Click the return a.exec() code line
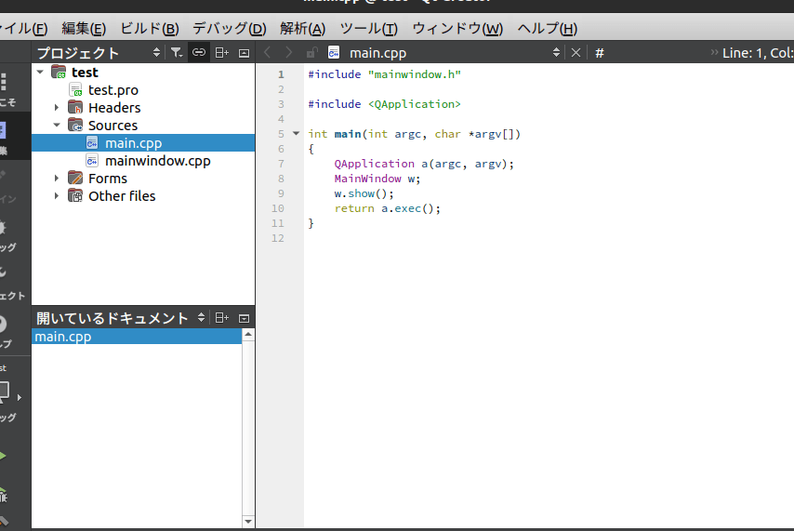 point(388,208)
